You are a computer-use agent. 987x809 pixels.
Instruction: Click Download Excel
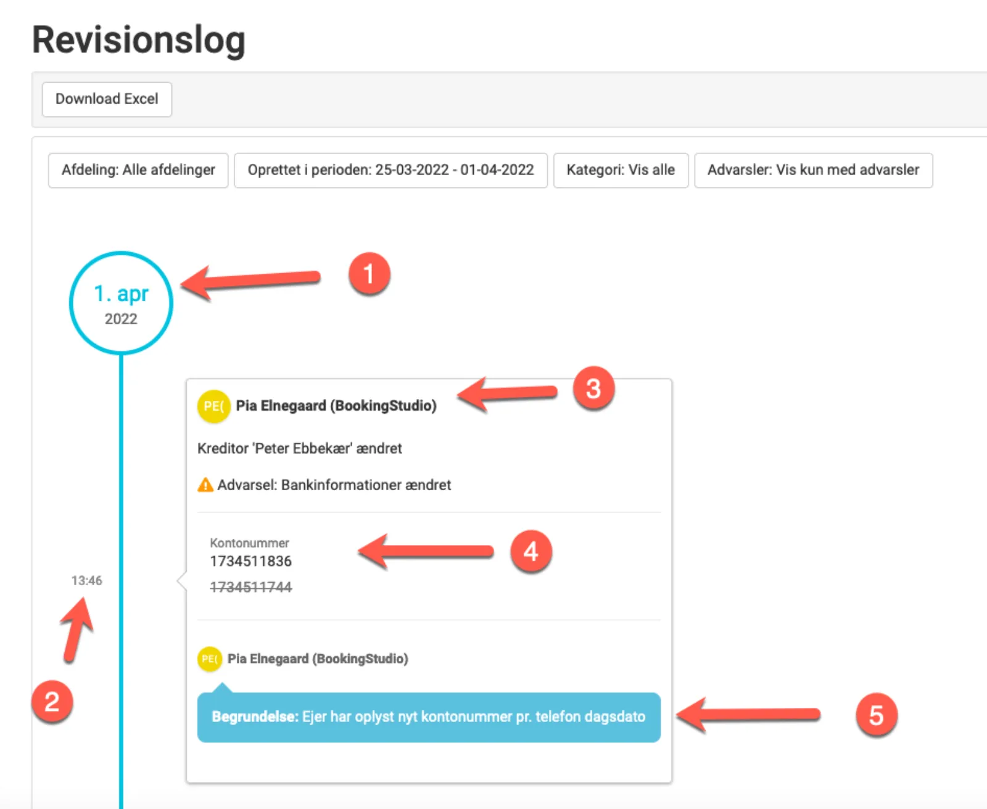pyautogui.click(x=106, y=99)
